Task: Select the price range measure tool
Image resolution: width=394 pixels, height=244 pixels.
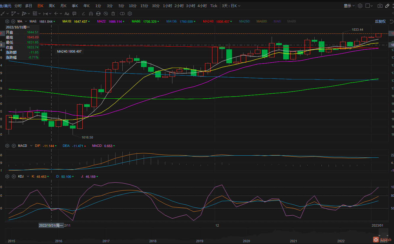Action: coord(46,14)
